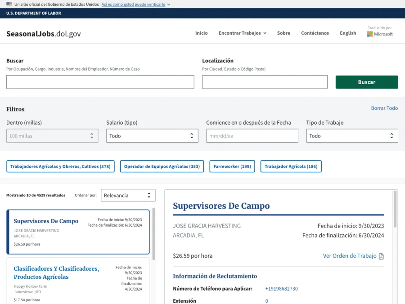Go to Inicio page
Image resolution: width=405 pixels, height=304 pixels.
(202, 33)
